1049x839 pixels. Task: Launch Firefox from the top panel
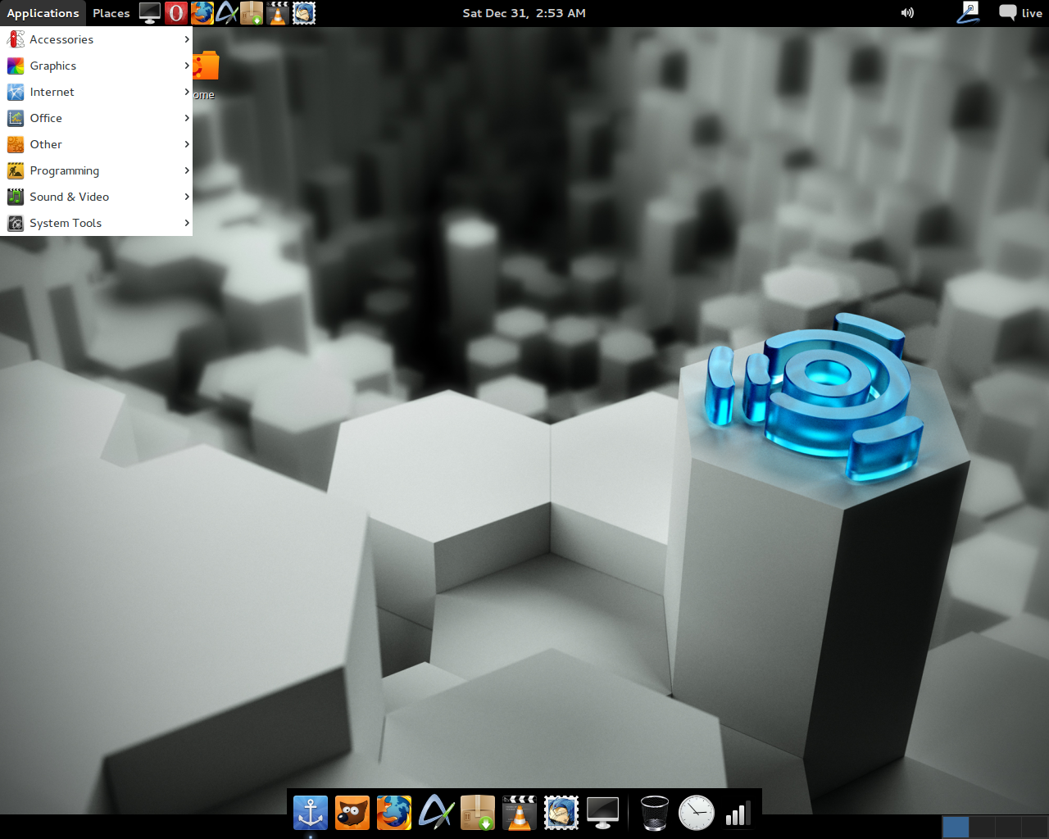202,13
